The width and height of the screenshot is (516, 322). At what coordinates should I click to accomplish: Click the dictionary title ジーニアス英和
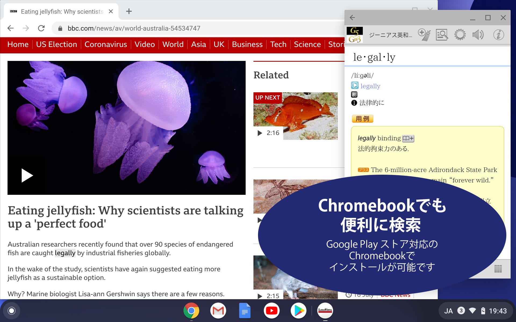click(x=390, y=35)
